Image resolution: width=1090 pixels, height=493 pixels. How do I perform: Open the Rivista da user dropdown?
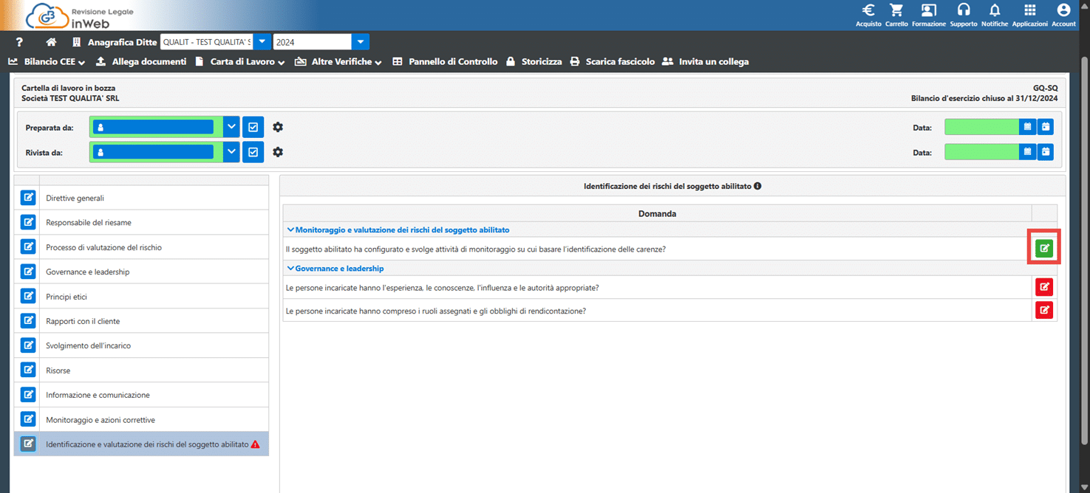231,152
